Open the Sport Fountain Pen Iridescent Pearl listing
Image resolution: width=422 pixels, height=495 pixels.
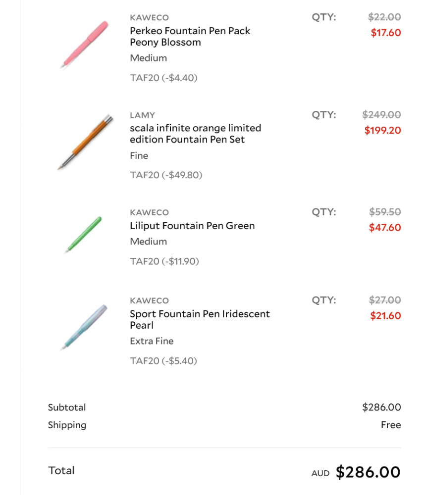coord(199,320)
